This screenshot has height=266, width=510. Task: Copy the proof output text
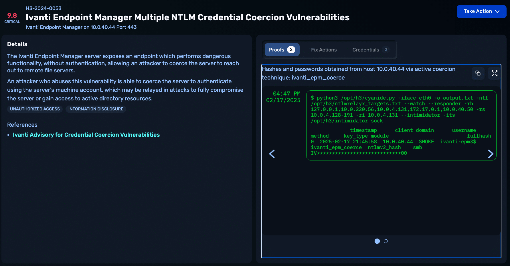478,74
